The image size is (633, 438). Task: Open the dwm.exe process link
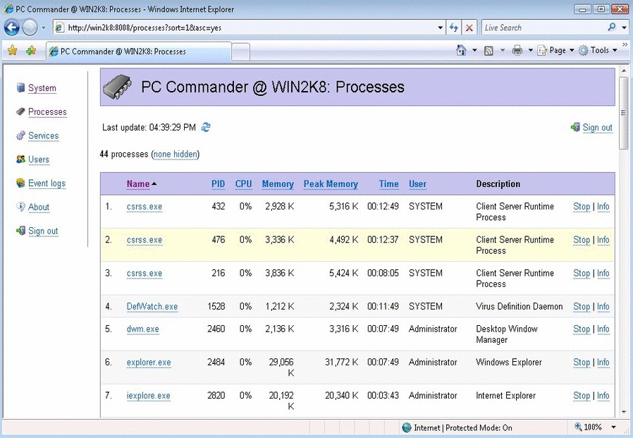[143, 329]
